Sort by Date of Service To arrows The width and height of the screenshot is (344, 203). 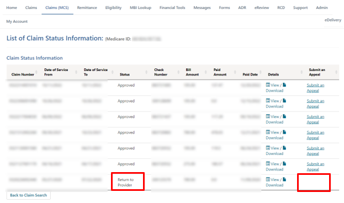tap(112, 72)
